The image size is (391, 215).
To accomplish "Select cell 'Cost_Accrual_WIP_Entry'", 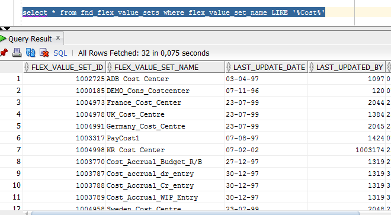I will 165,197.
